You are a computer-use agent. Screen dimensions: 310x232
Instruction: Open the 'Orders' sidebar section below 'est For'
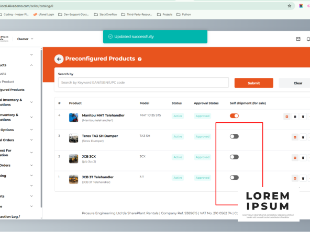(x=5, y=165)
